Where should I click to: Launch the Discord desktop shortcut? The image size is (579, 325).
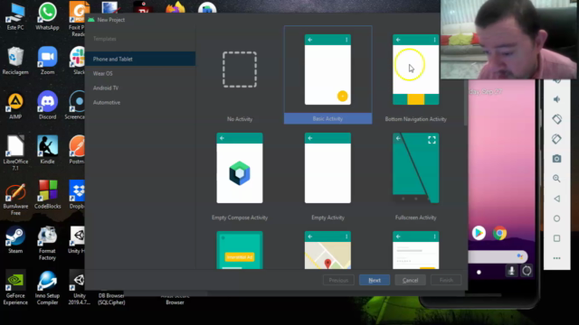click(47, 106)
